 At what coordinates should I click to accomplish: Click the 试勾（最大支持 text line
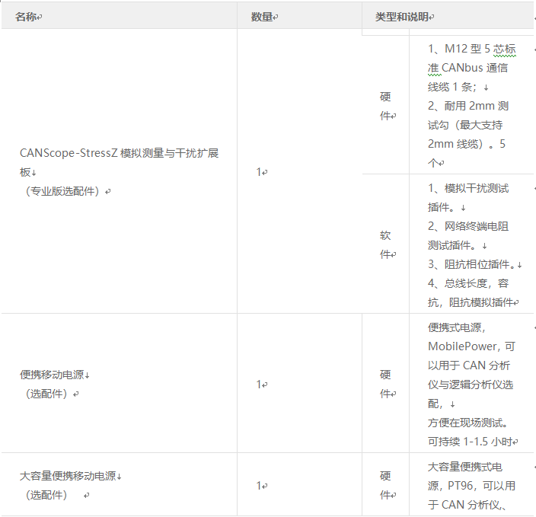(465, 125)
